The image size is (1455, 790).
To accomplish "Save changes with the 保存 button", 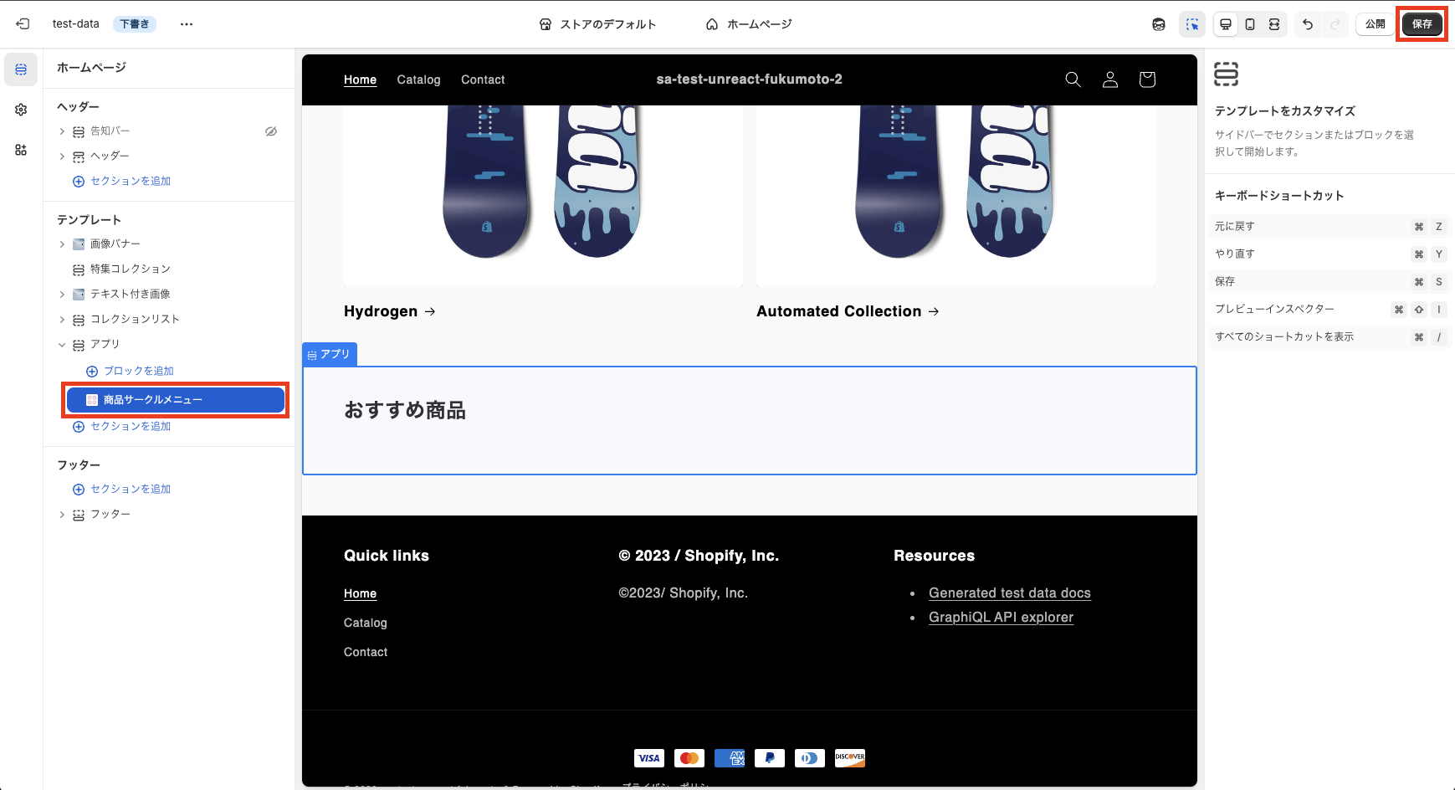I will [x=1422, y=24].
